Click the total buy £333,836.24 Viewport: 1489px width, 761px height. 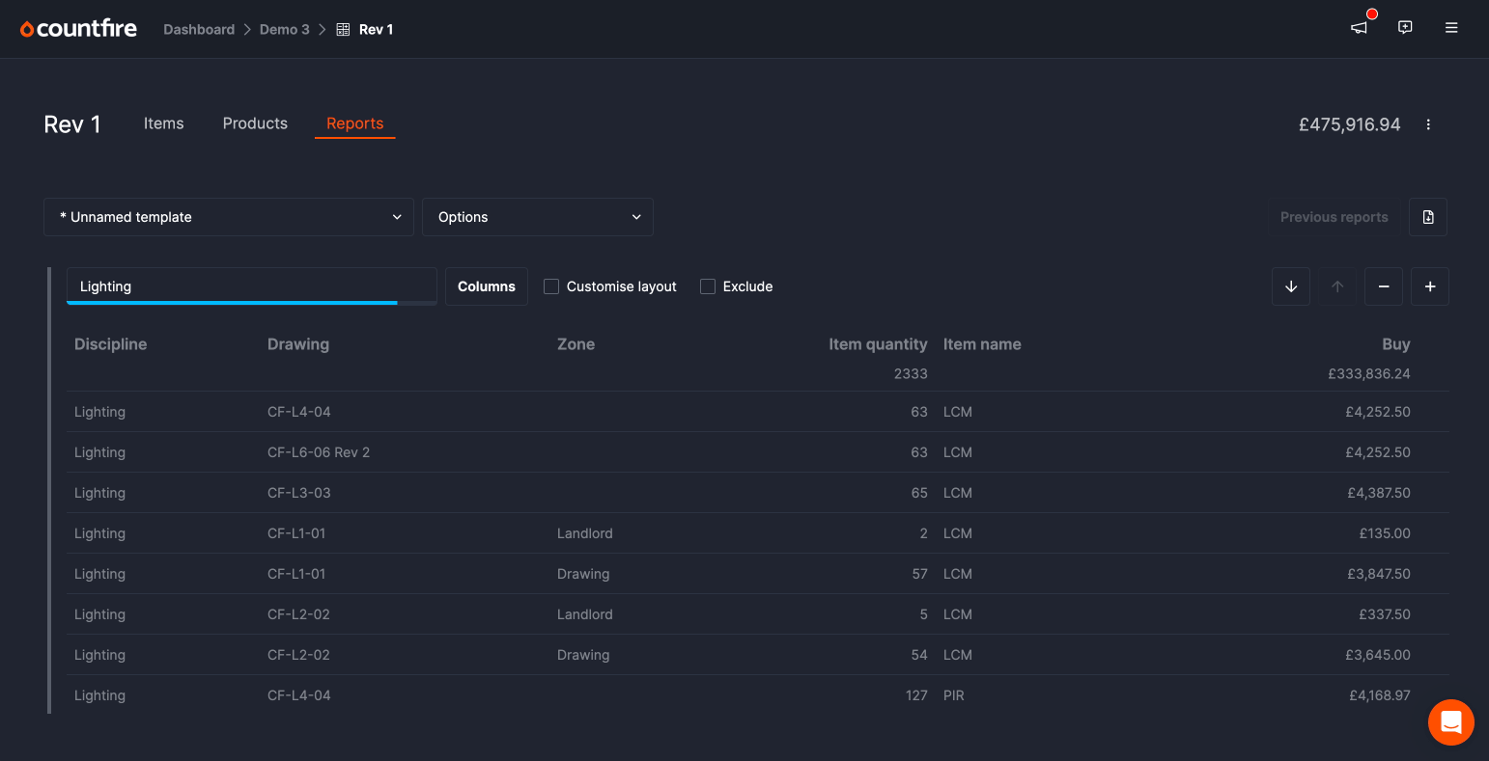coord(1369,373)
